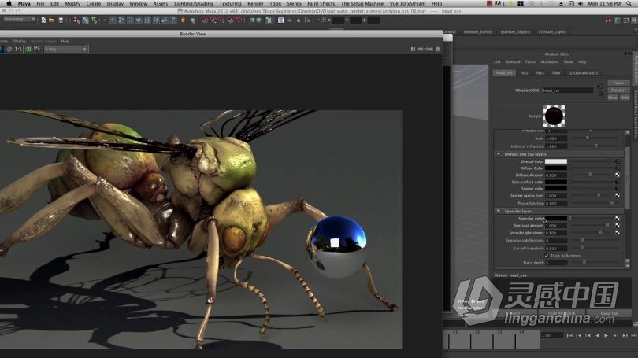Image resolution: width=638 pixels, height=358 pixels.
Task: Adjust the Index of refraction slider
Action: click(x=595, y=146)
